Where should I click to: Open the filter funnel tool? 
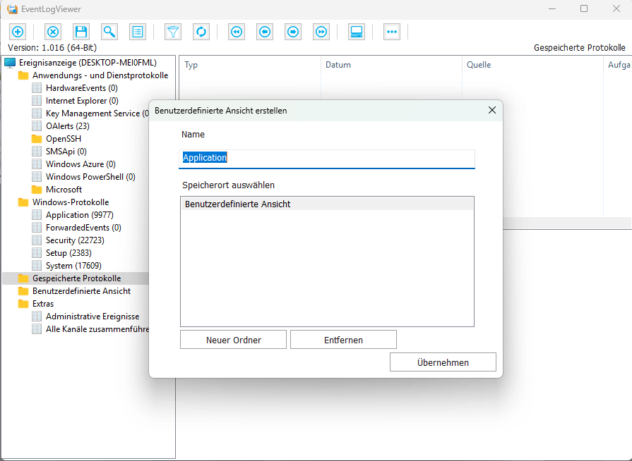(172, 32)
